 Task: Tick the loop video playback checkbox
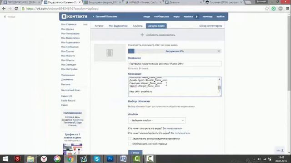coord(130,139)
